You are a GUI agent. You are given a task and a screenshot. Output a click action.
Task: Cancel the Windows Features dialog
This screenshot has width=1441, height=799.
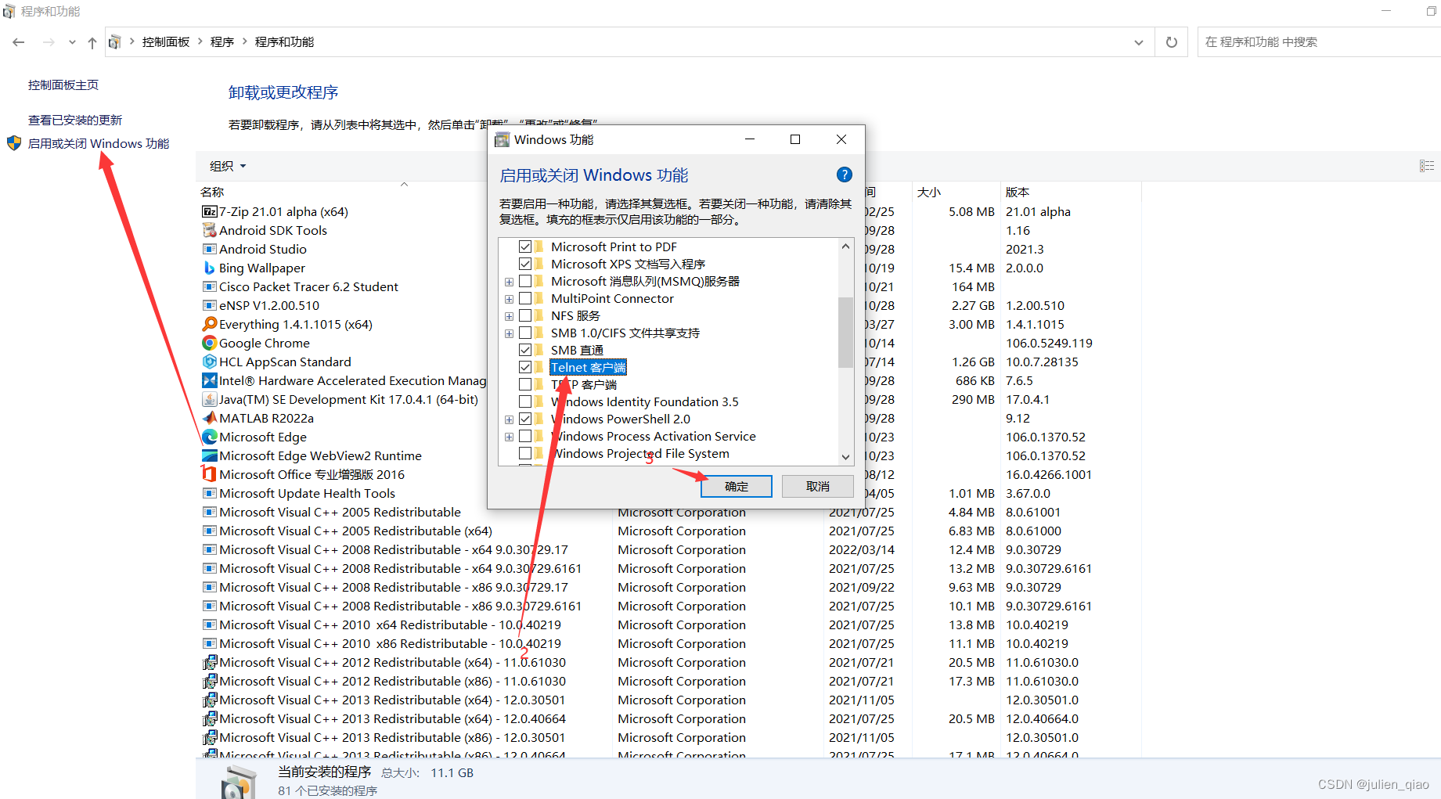tap(818, 486)
